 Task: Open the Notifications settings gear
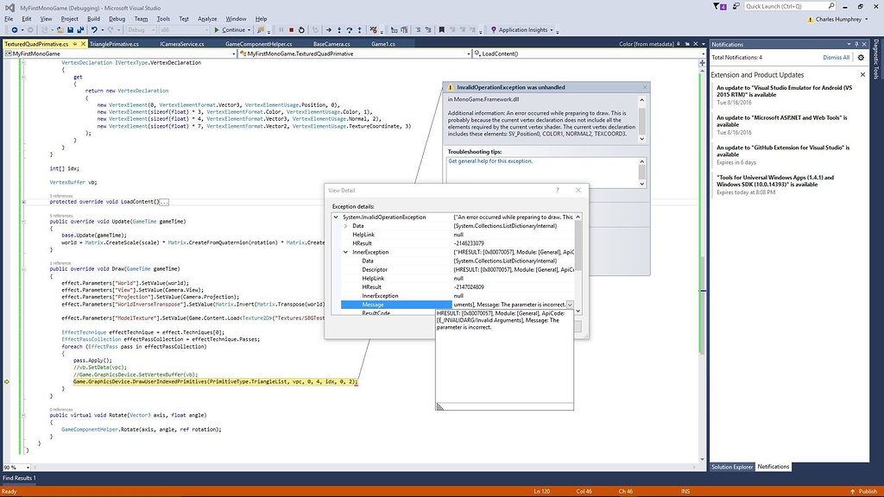[x=861, y=57]
